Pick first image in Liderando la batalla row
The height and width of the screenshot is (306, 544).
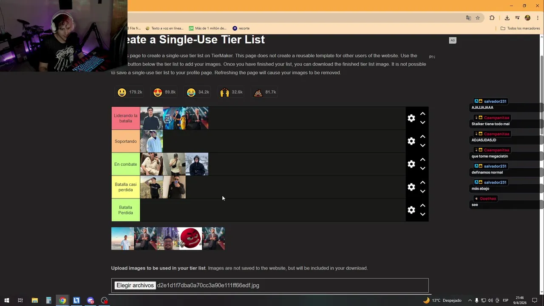click(151, 118)
